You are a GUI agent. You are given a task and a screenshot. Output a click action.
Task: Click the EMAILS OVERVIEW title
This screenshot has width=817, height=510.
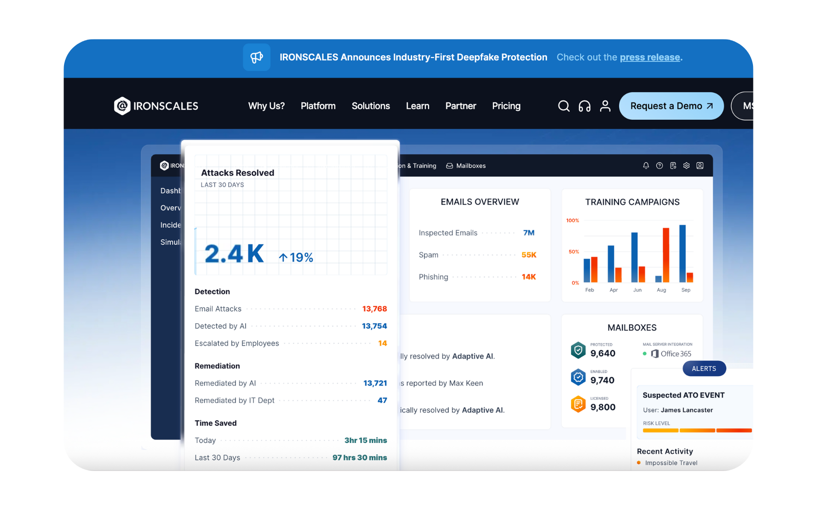(480, 202)
